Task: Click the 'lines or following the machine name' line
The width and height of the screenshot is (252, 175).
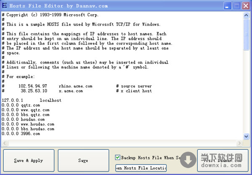Action: click(75, 67)
